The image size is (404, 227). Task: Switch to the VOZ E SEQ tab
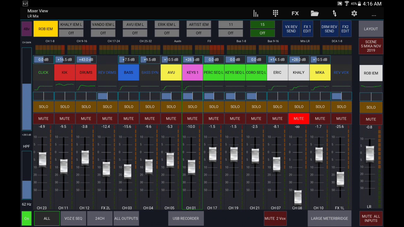coord(73,218)
